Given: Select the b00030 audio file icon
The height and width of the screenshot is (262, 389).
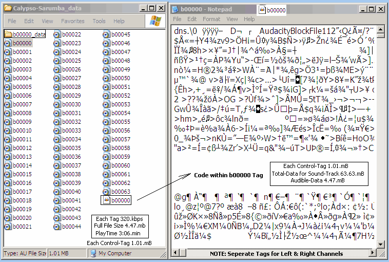Looking at the screenshot, I should (x=57, y=104).
